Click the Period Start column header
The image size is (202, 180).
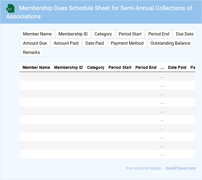[120, 67]
